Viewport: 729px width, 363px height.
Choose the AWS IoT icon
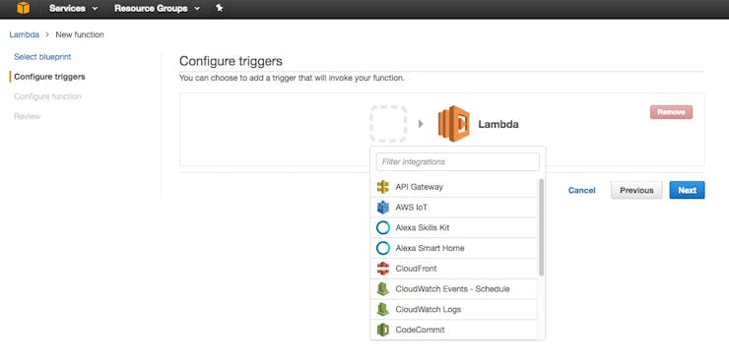tap(382, 208)
